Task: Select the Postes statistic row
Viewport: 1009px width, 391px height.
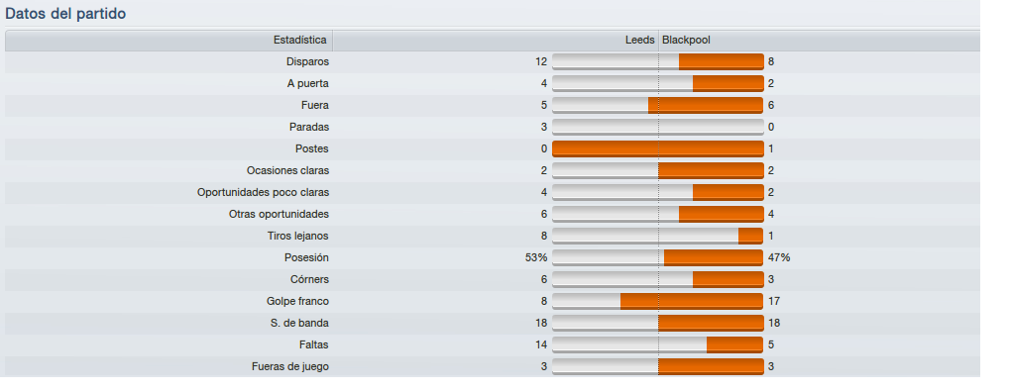Action: pyautogui.click(x=493, y=149)
